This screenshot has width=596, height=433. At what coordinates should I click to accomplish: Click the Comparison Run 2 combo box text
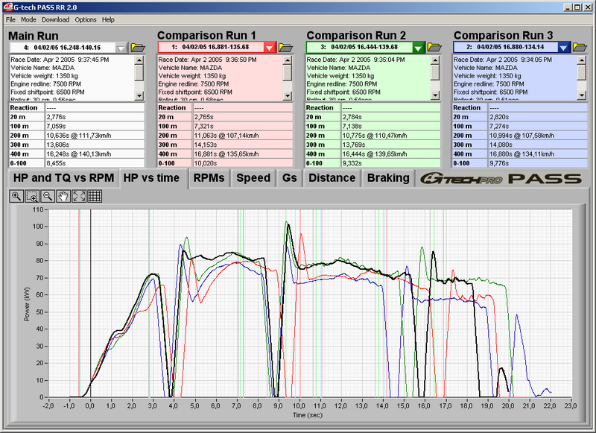(360, 48)
